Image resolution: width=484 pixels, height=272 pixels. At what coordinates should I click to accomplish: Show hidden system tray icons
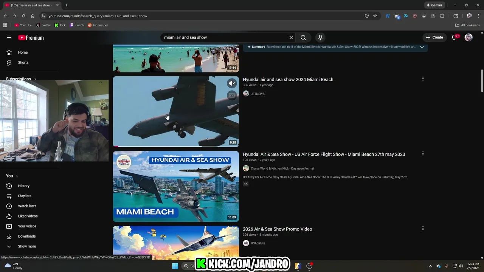click(x=430, y=266)
